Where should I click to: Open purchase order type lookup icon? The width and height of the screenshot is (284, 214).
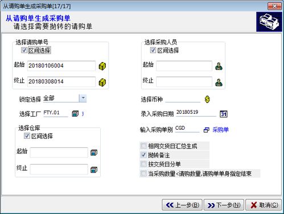point(206,130)
